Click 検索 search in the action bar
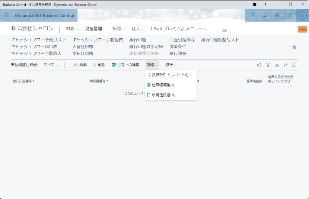Viewport: 309px width, 199px height. pyautogui.click(x=80, y=65)
